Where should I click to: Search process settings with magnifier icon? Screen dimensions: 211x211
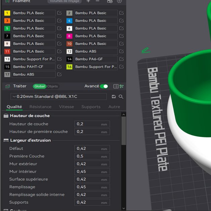point(121,97)
